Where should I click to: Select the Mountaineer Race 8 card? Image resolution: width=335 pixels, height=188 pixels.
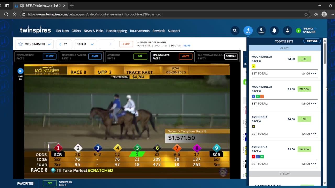pyautogui.click(x=172, y=57)
